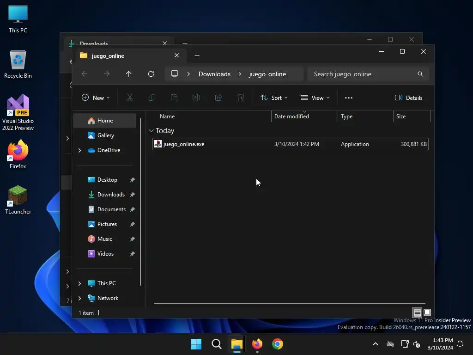Open the notification bell in the taskbar
Screen dimensions: 473x355
460,344
